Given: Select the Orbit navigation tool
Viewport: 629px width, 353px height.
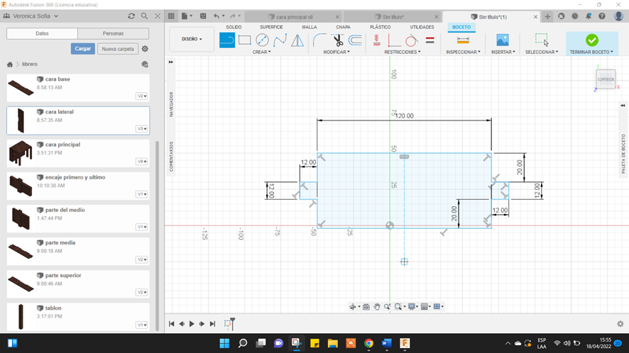Looking at the screenshot, I should (353, 306).
